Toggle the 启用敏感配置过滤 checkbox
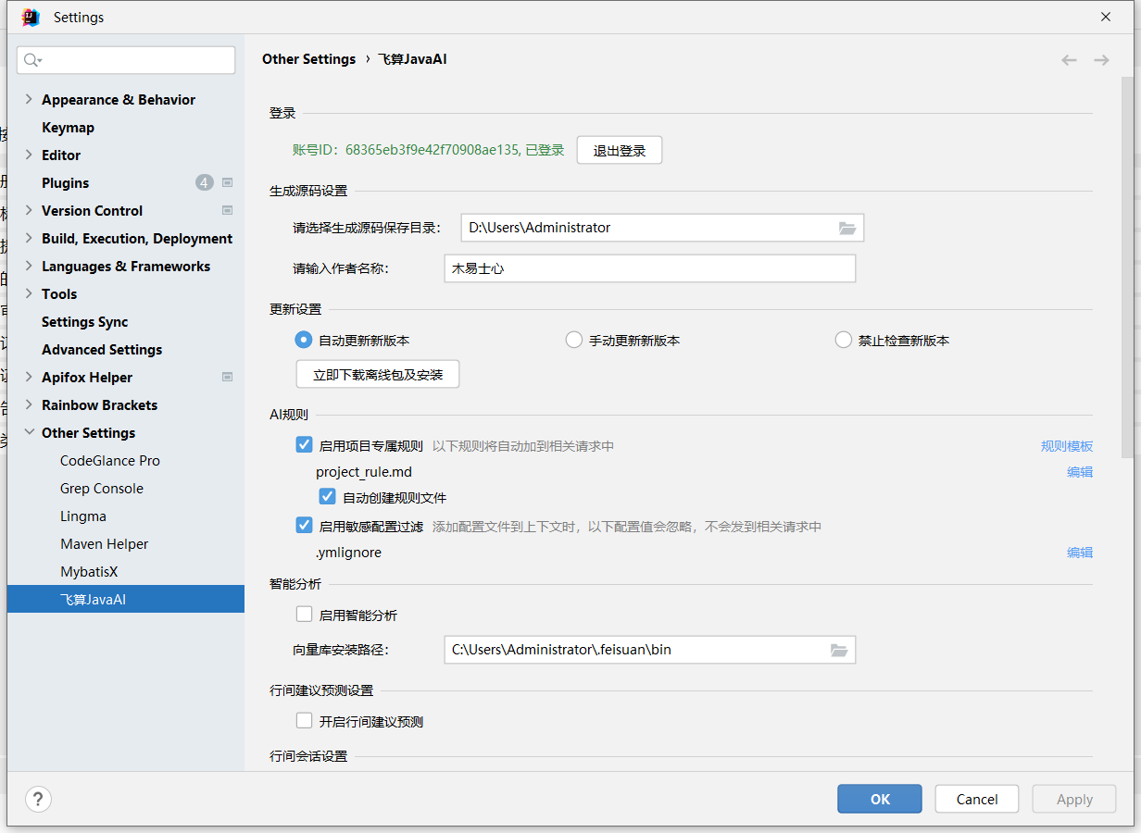 tap(304, 526)
